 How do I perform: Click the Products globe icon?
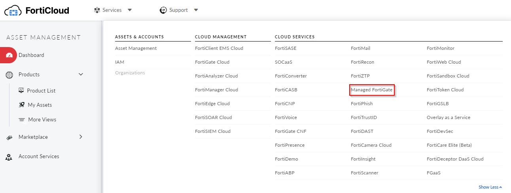9,74
